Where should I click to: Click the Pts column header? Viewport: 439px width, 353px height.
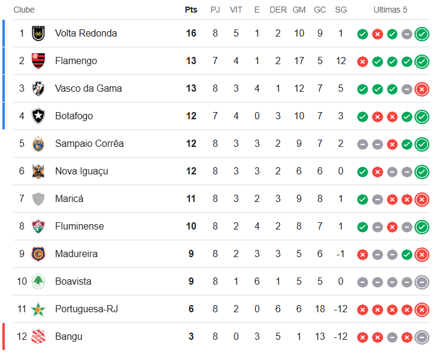pyautogui.click(x=191, y=10)
